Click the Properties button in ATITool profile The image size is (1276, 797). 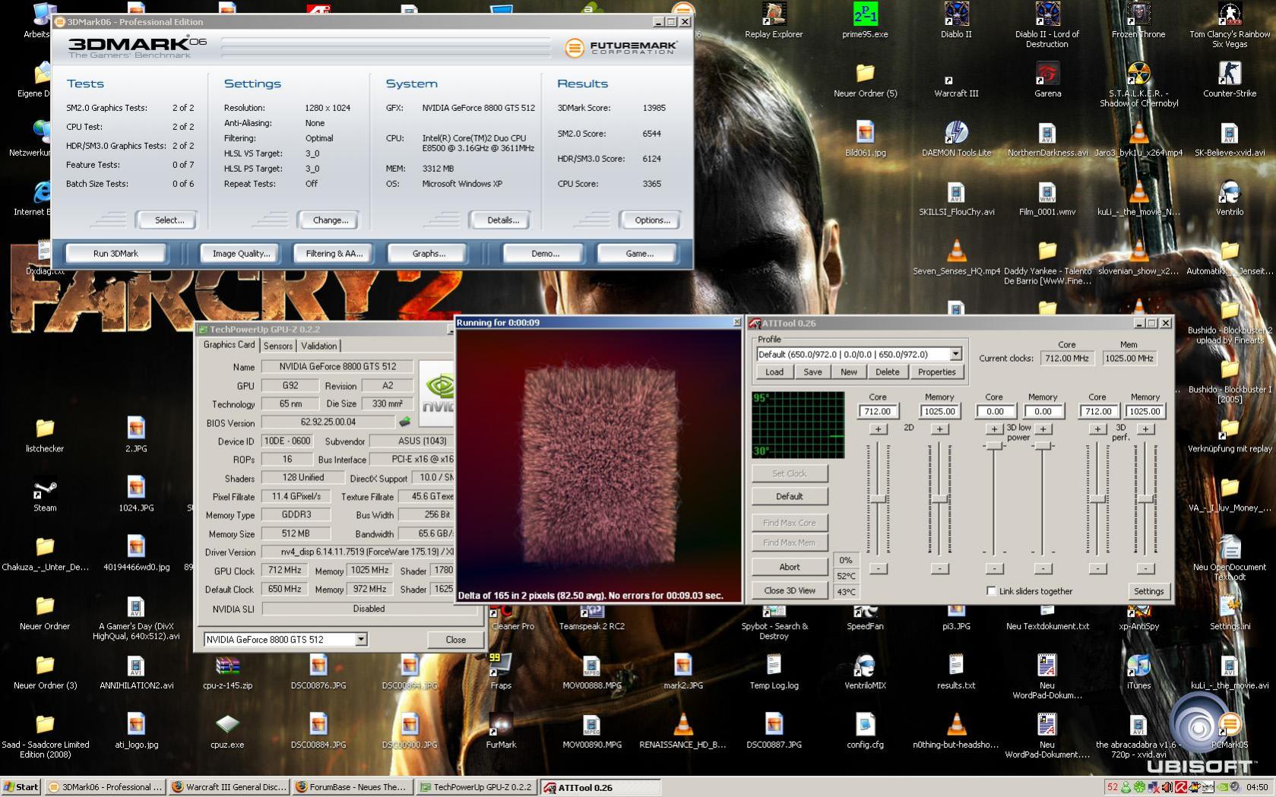(936, 372)
